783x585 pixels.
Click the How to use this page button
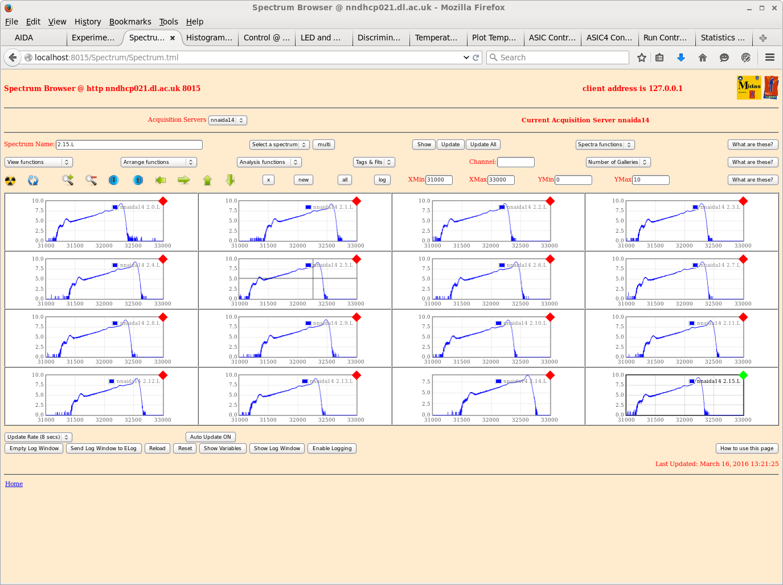(x=747, y=448)
